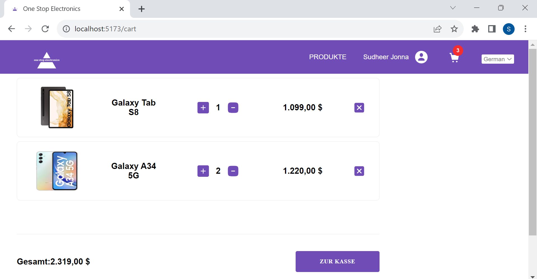The image size is (537, 279).
Task: Select the 1.099,00 $ price text
Action: (x=303, y=108)
